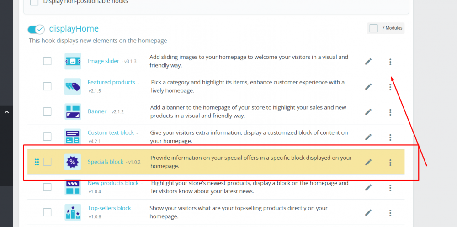457x227 pixels.
Task: Edit the Image slider module with pencil
Action: (x=368, y=62)
